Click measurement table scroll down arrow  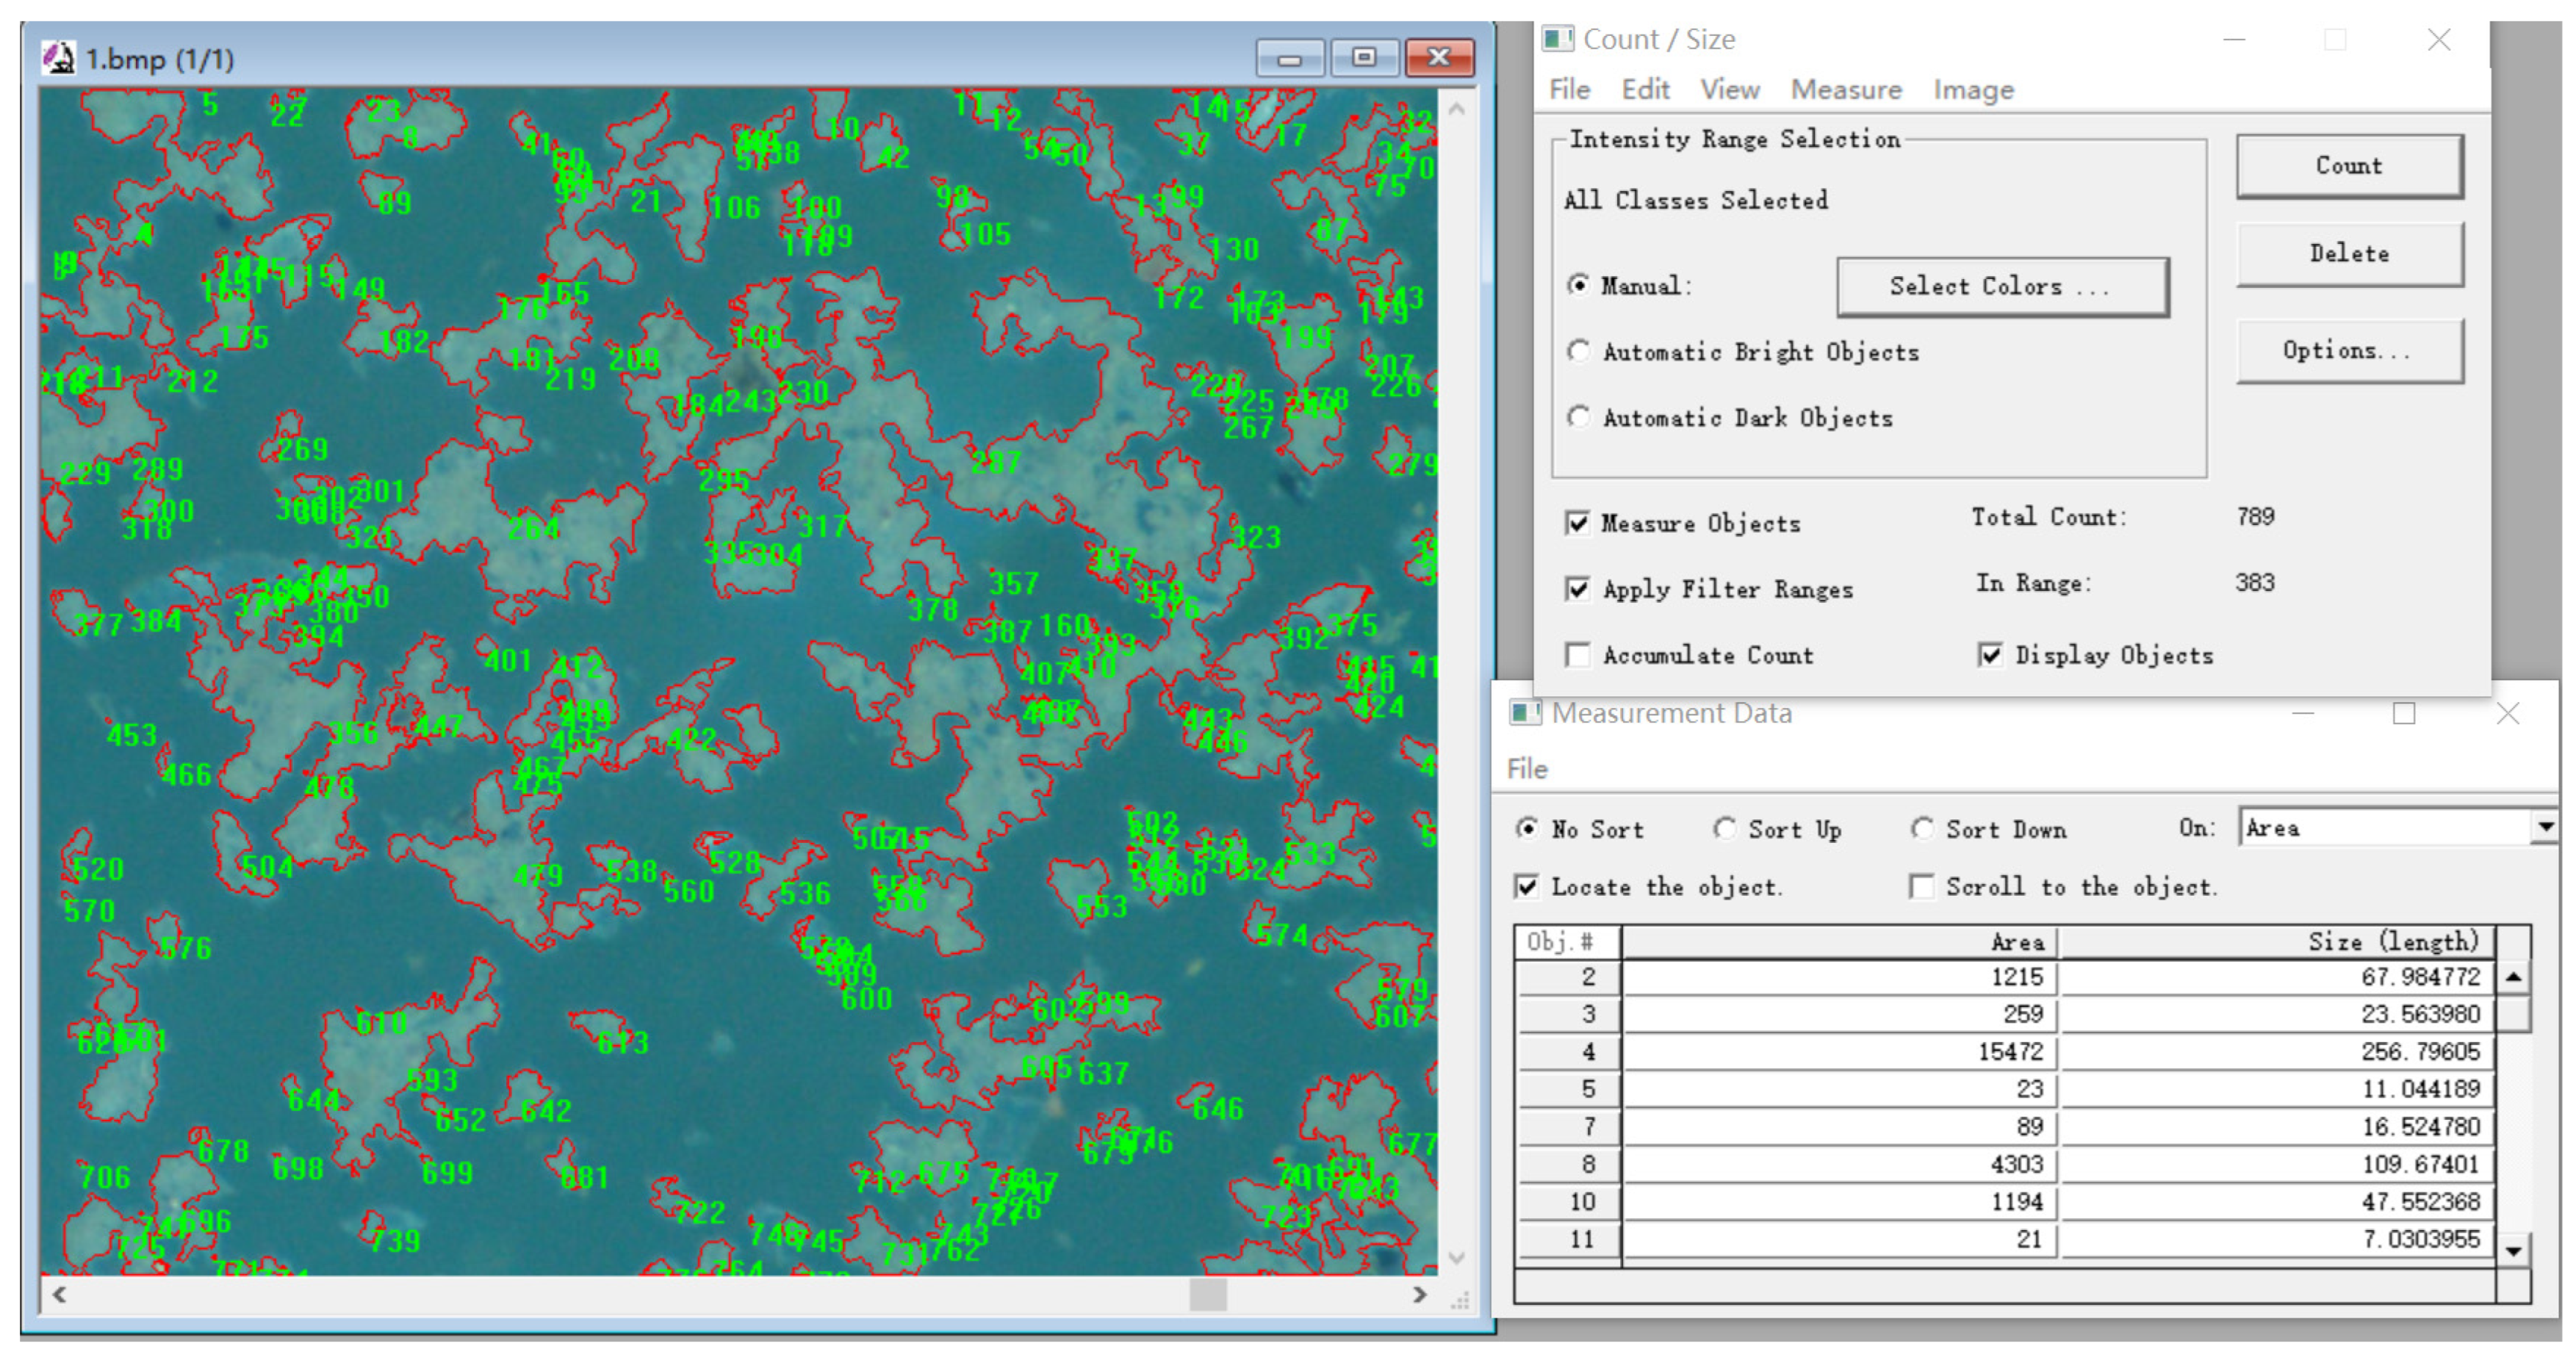click(2513, 1250)
